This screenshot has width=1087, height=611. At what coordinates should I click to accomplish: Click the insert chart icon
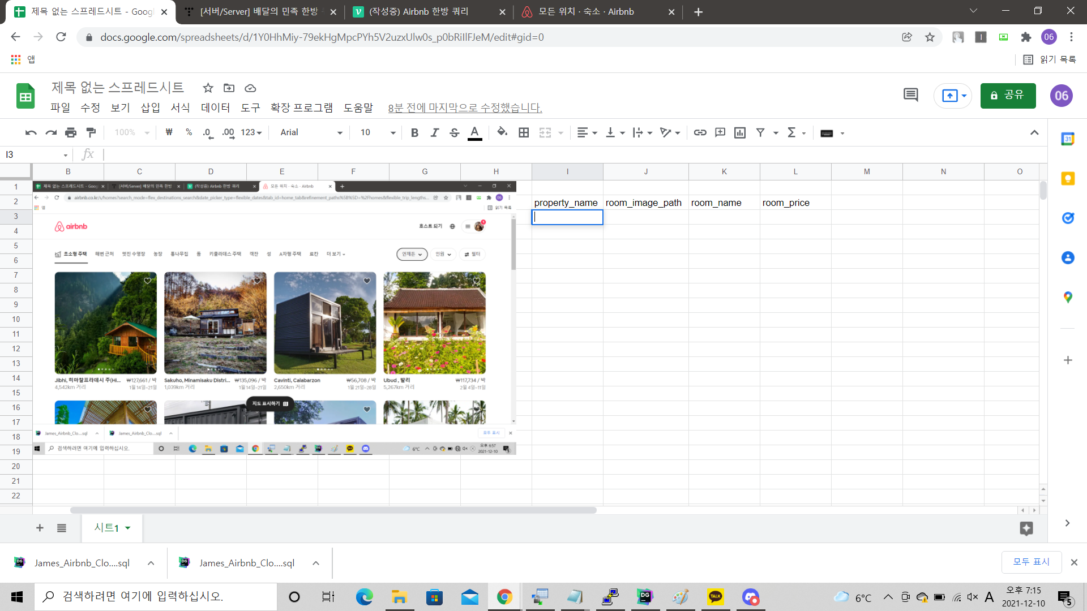click(739, 132)
